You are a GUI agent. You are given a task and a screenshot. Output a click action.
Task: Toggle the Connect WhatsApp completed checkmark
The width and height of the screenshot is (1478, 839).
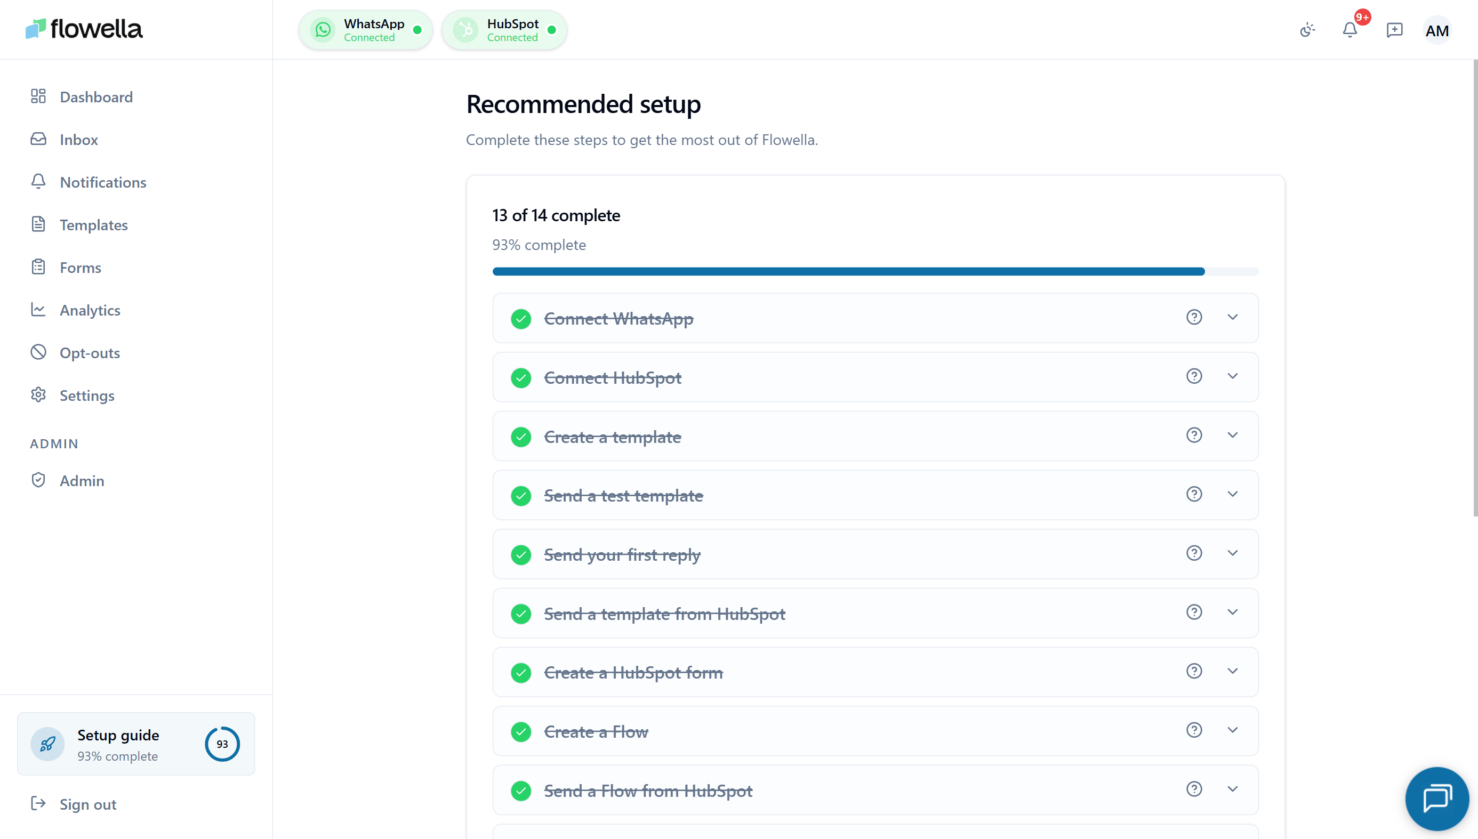[x=521, y=319]
